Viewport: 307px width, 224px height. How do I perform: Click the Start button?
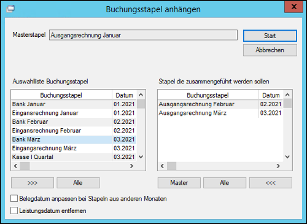click(x=270, y=36)
